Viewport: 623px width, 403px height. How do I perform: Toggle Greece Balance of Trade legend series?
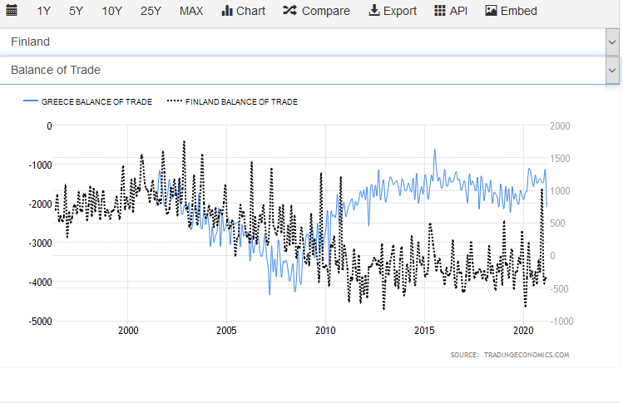(x=96, y=101)
